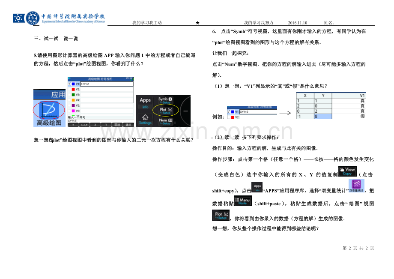This screenshot has height=279, width=394.
Task: Click the 真 result in the row where X is 2
Action: tap(362, 106)
